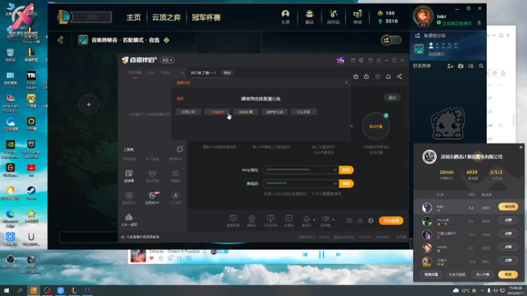Open the 商城 store icon

pyautogui.click(x=357, y=17)
